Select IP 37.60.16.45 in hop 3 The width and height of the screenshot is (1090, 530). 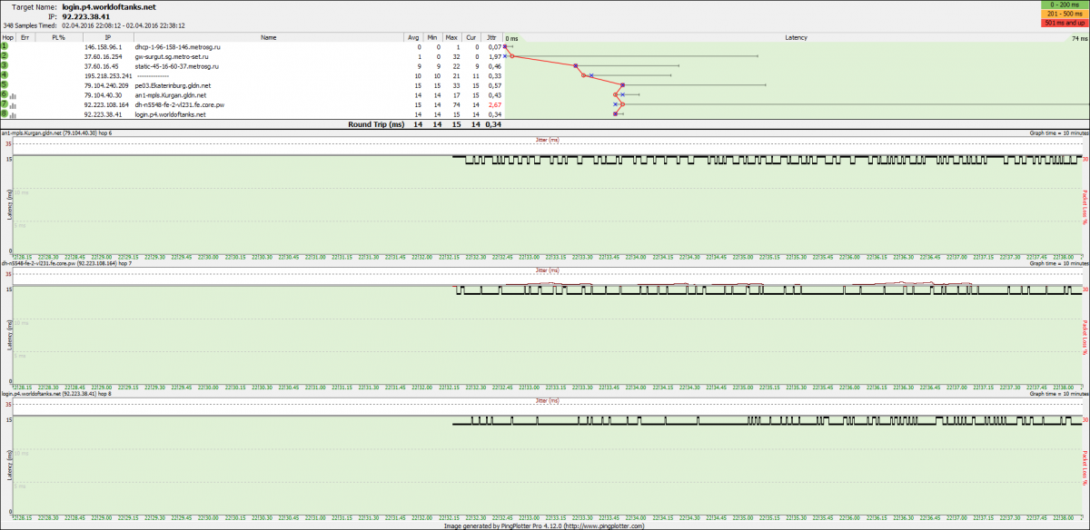click(101, 65)
